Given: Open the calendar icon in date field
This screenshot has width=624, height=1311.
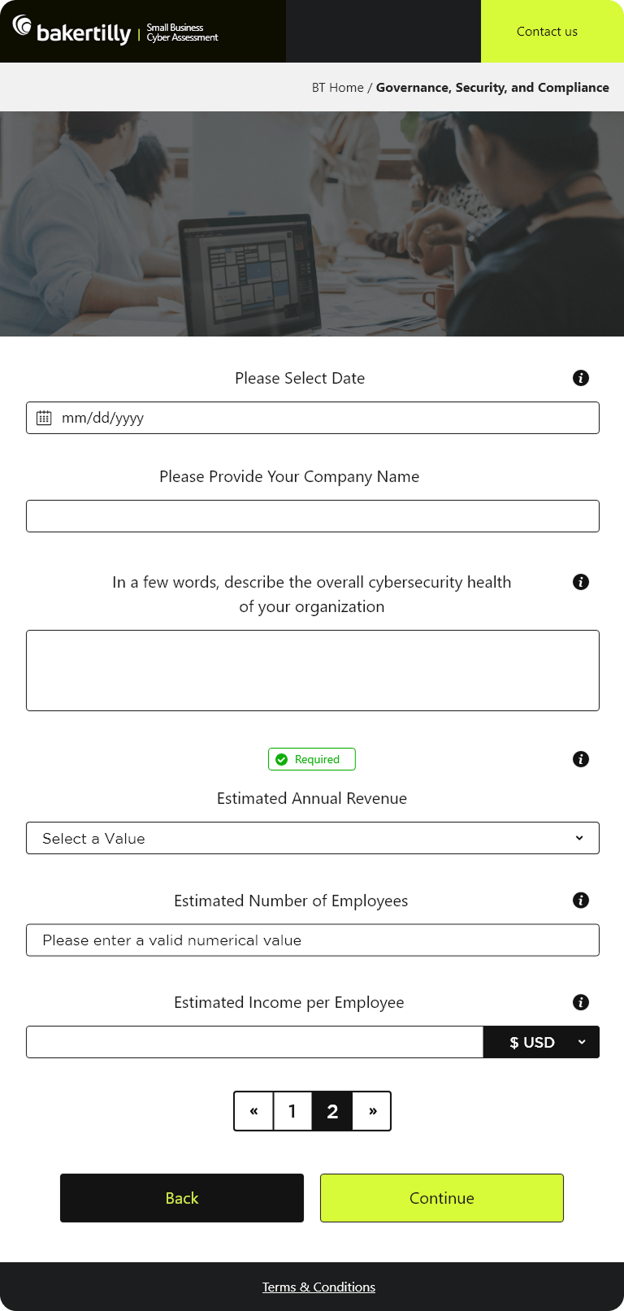Looking at the screenshot, I should [x=44, y=418].
